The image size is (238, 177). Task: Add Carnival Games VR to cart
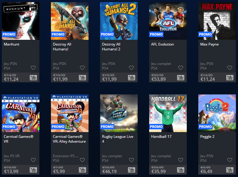pos(33,170)
